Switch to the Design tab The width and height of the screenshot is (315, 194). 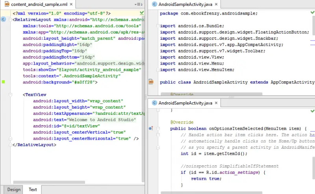tap(14, 189)
